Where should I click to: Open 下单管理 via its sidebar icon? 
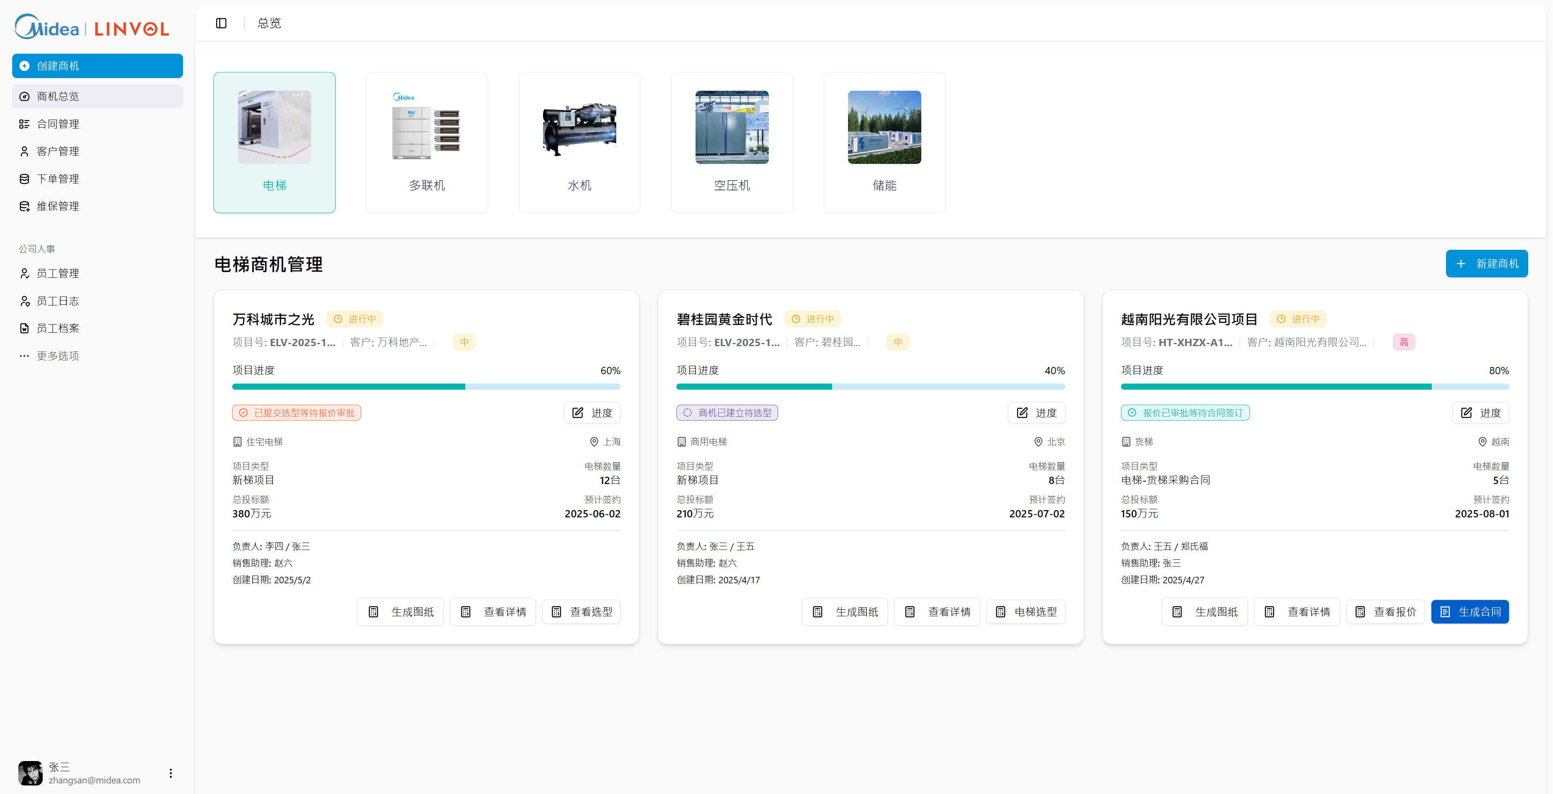click(x=24, y=179)
